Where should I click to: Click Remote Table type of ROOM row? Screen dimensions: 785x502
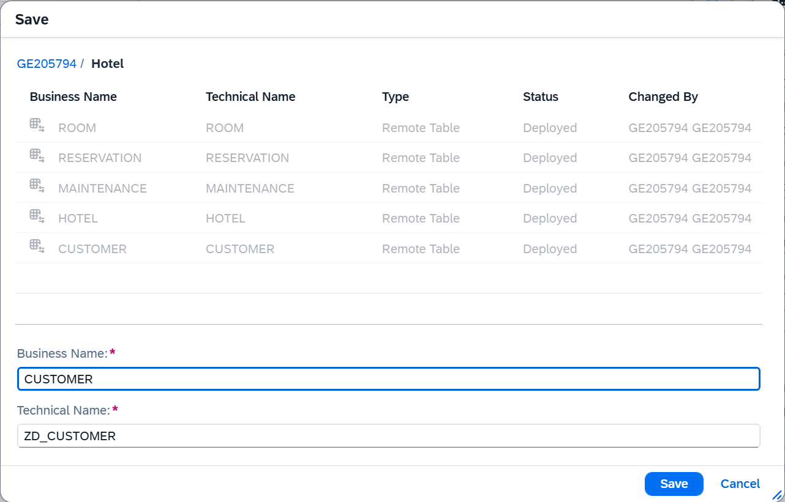point(421,128)
